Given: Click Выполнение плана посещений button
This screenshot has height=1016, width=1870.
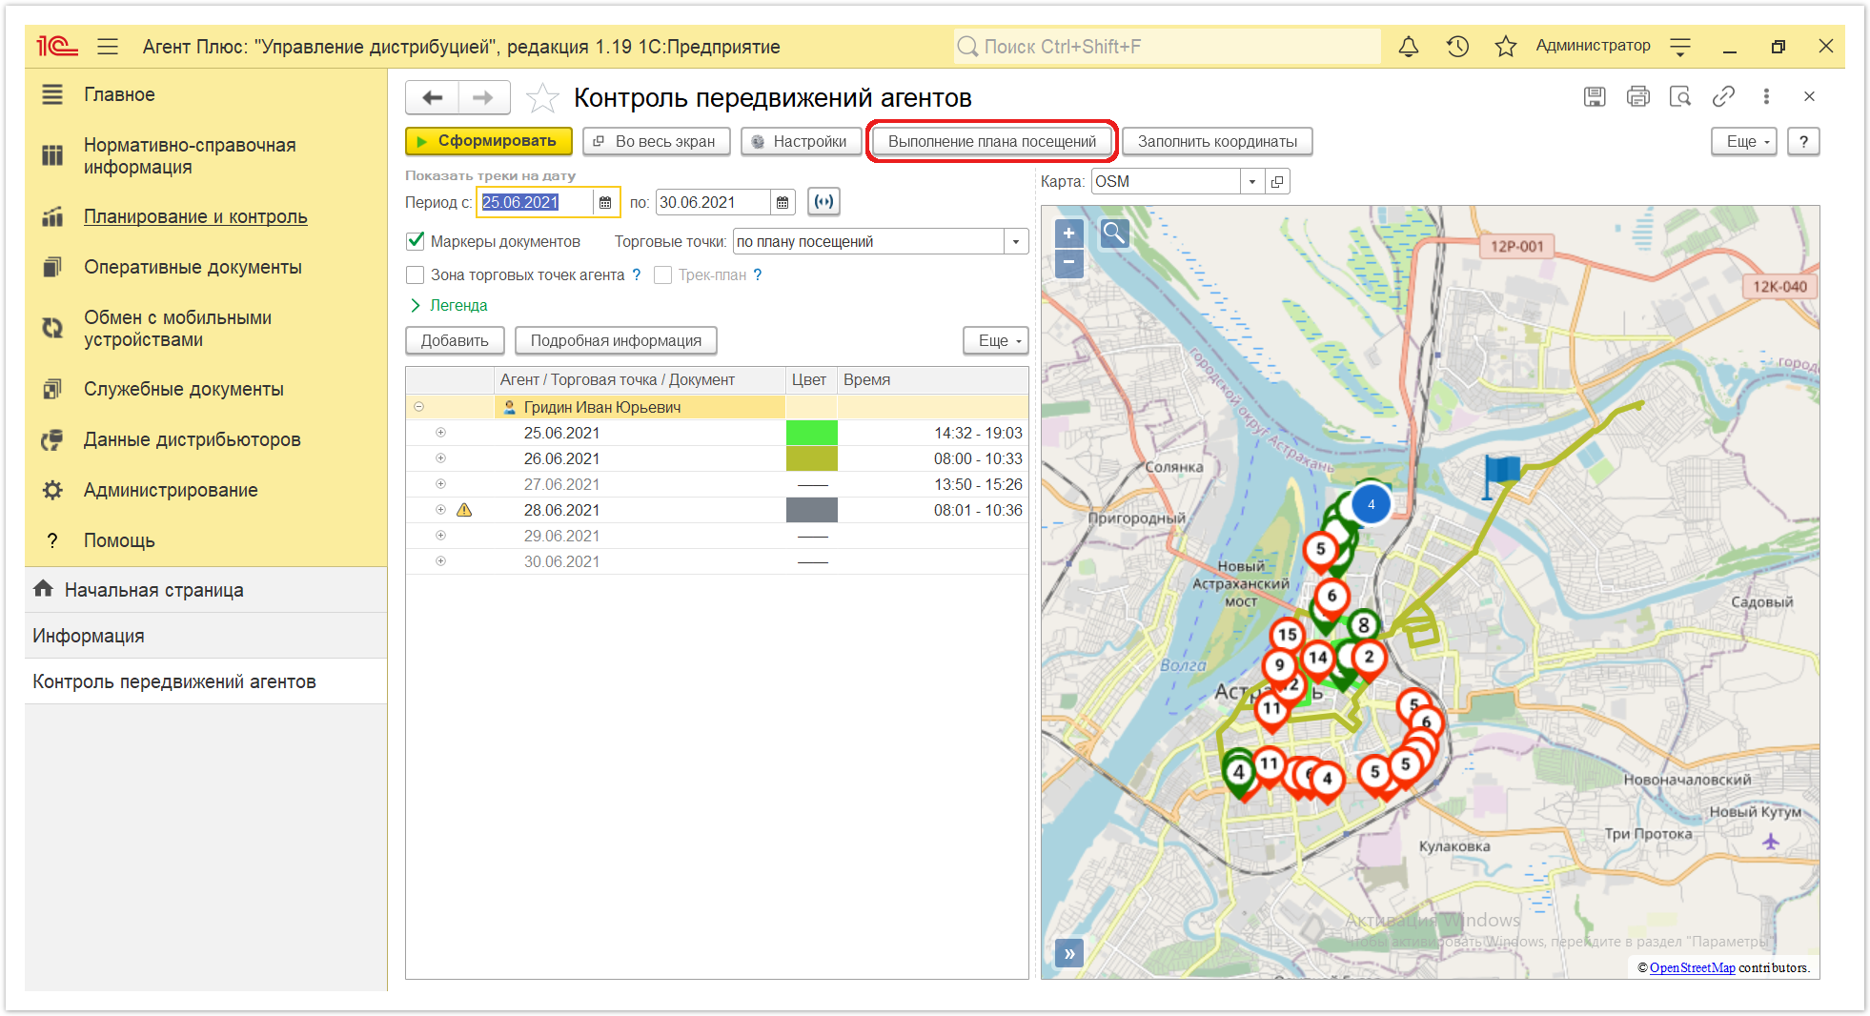Looking at the screenshot, I should click(992, 141).
